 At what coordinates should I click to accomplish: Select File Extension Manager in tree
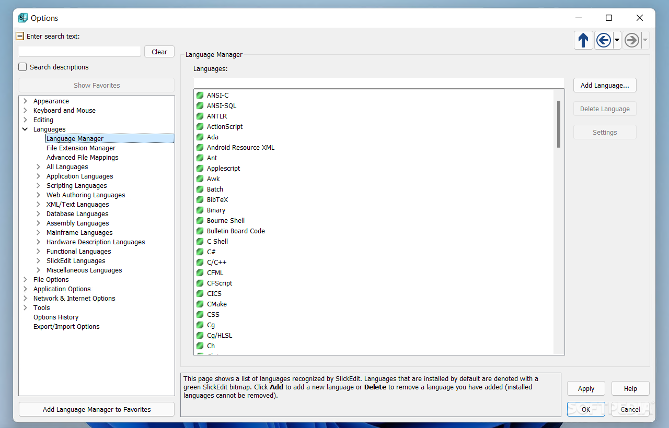coord(81,148)
